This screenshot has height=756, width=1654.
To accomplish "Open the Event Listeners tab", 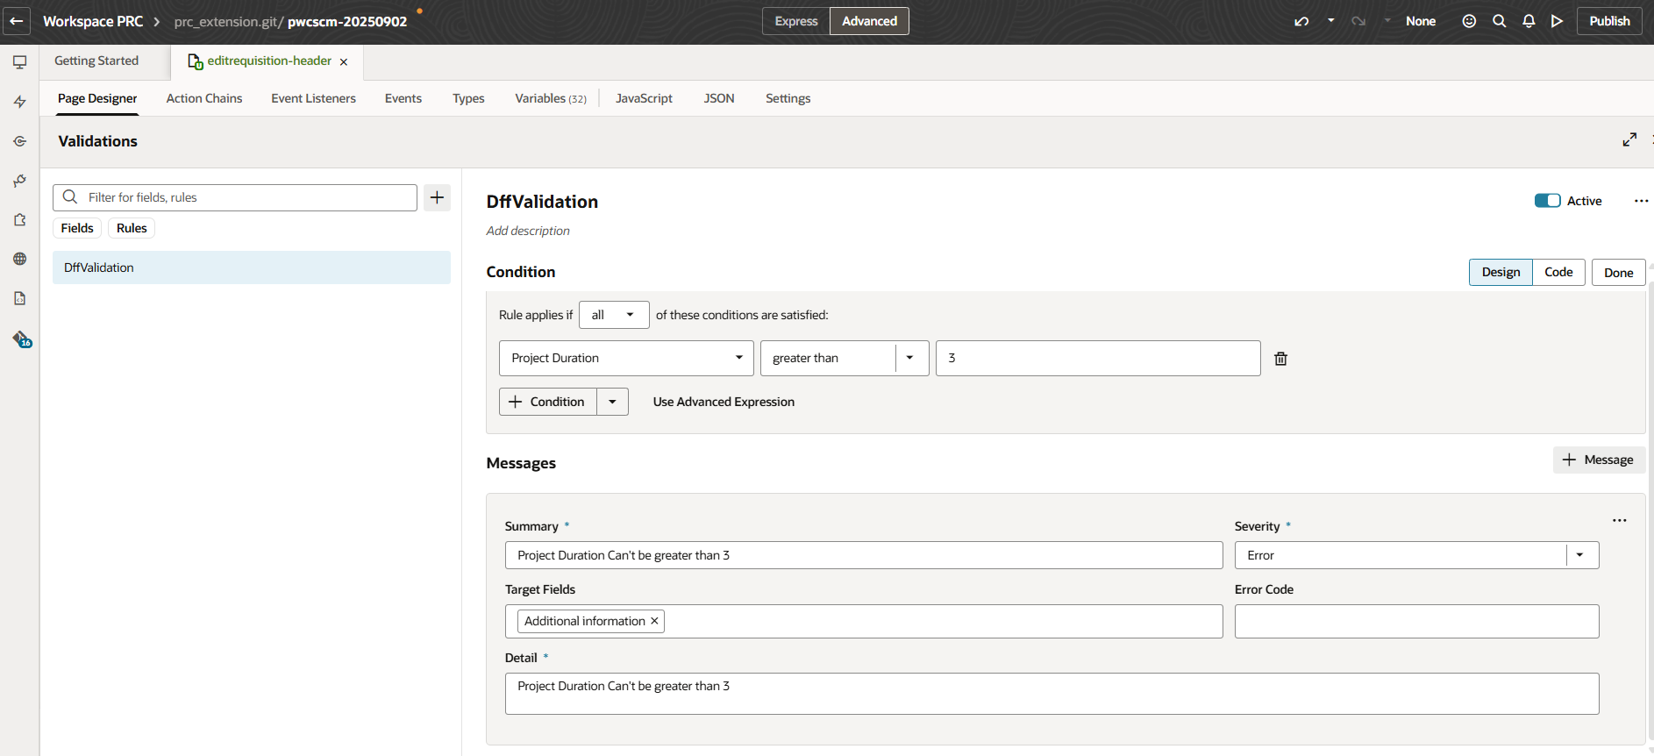I will click(x=313, y=98).
